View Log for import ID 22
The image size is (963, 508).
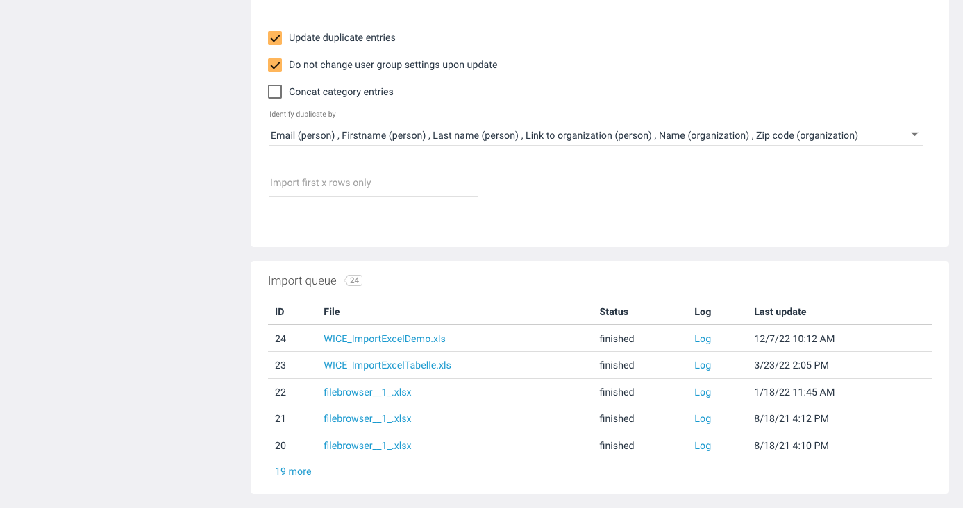[x=703, y=392]
